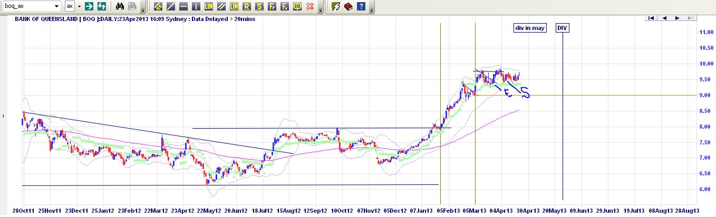Select the second underlined LIN tool
716x218 pixels.
click(x=234, y=7)
